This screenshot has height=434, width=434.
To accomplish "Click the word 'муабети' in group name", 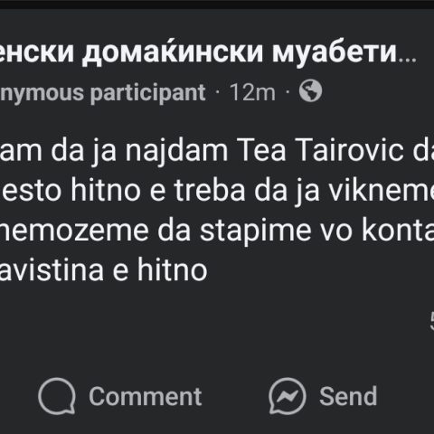I will point(335,53).
